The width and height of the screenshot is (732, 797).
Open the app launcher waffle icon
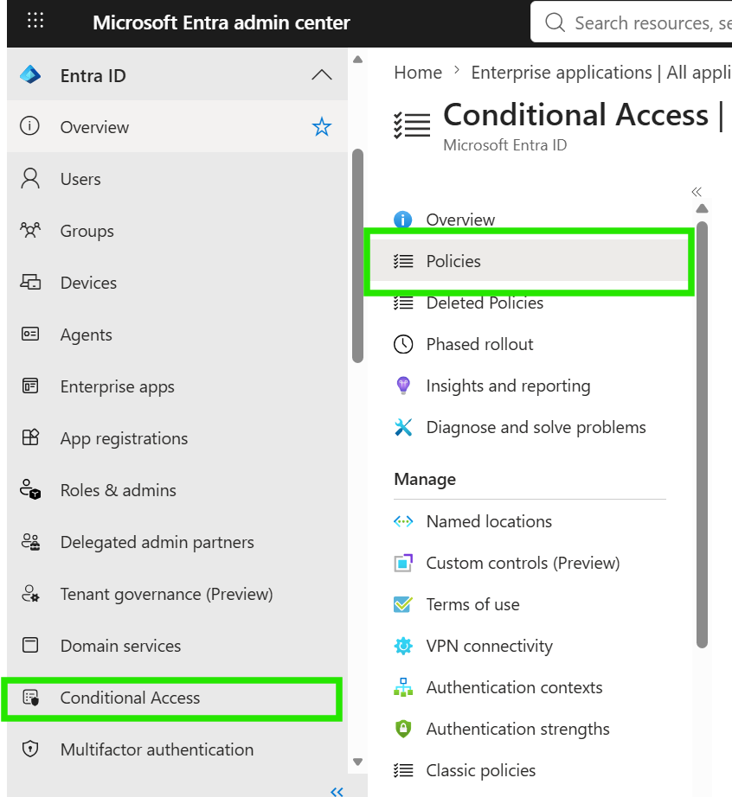pyautogui.click(x=35, y=21)
